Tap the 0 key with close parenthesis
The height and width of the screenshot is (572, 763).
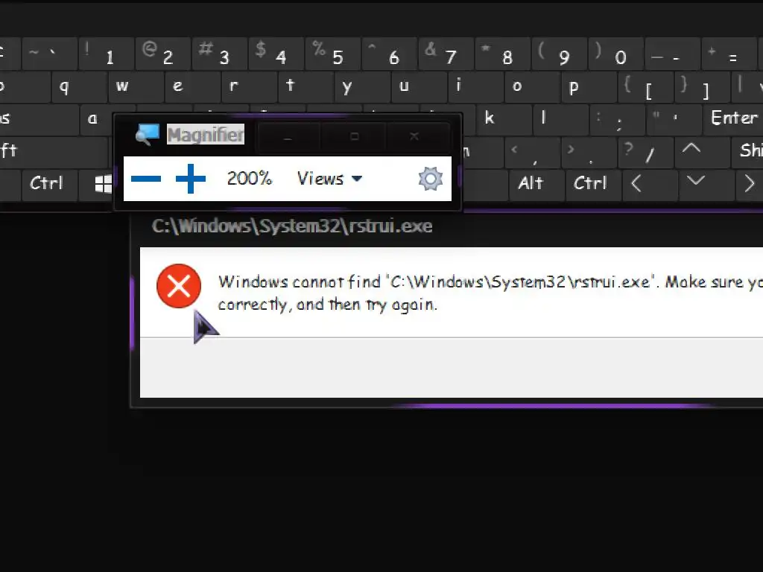tap(615, 54)
